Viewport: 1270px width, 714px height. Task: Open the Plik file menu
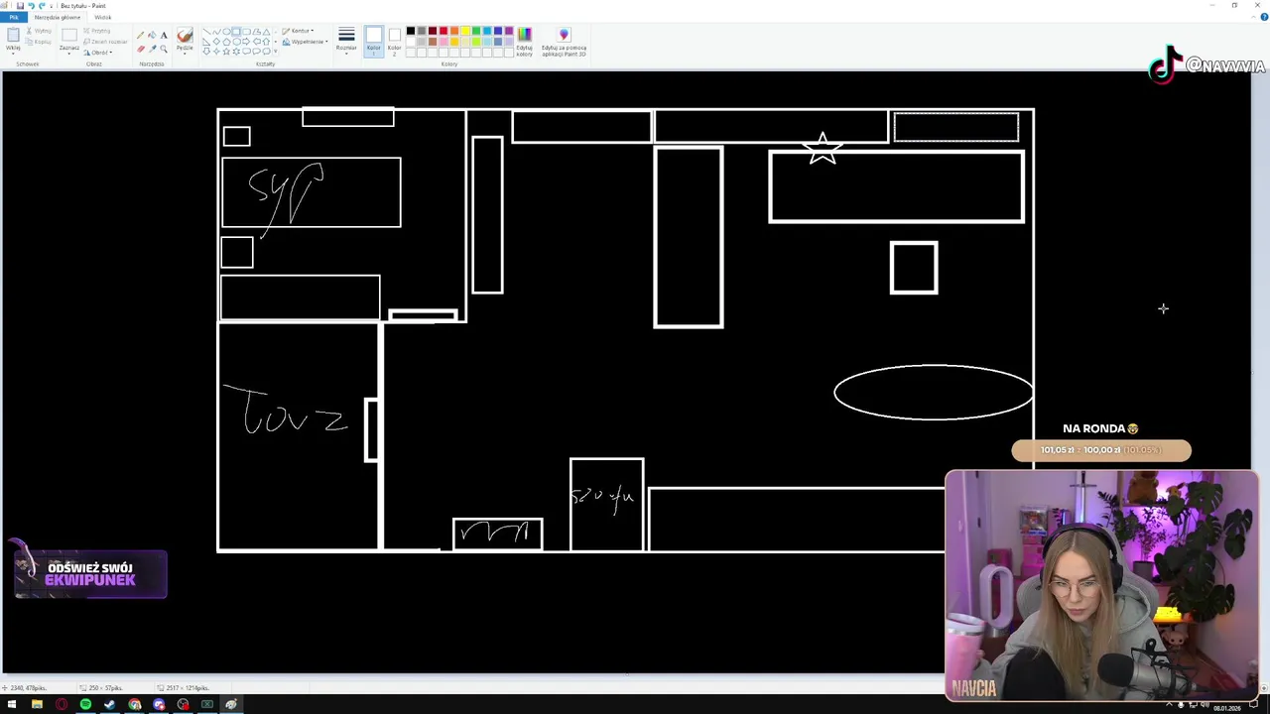14,17
